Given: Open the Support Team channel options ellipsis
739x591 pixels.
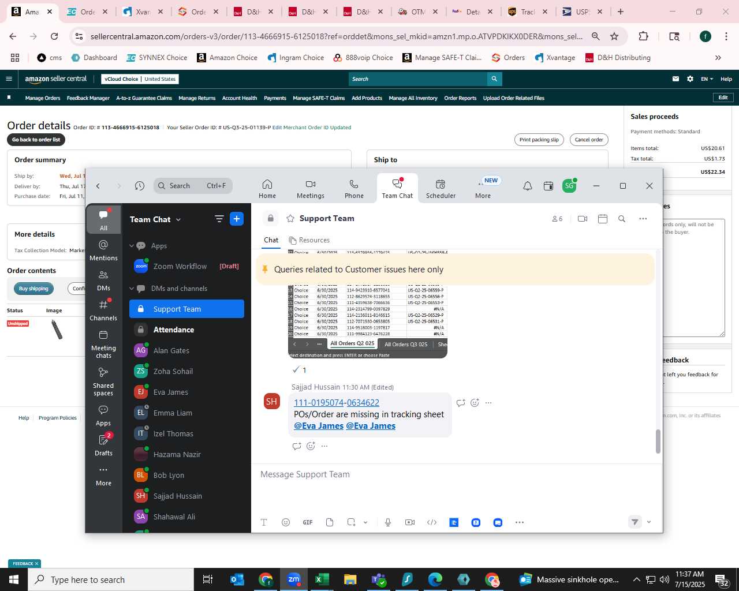Looking at the screenshot, I should [643, 219].
